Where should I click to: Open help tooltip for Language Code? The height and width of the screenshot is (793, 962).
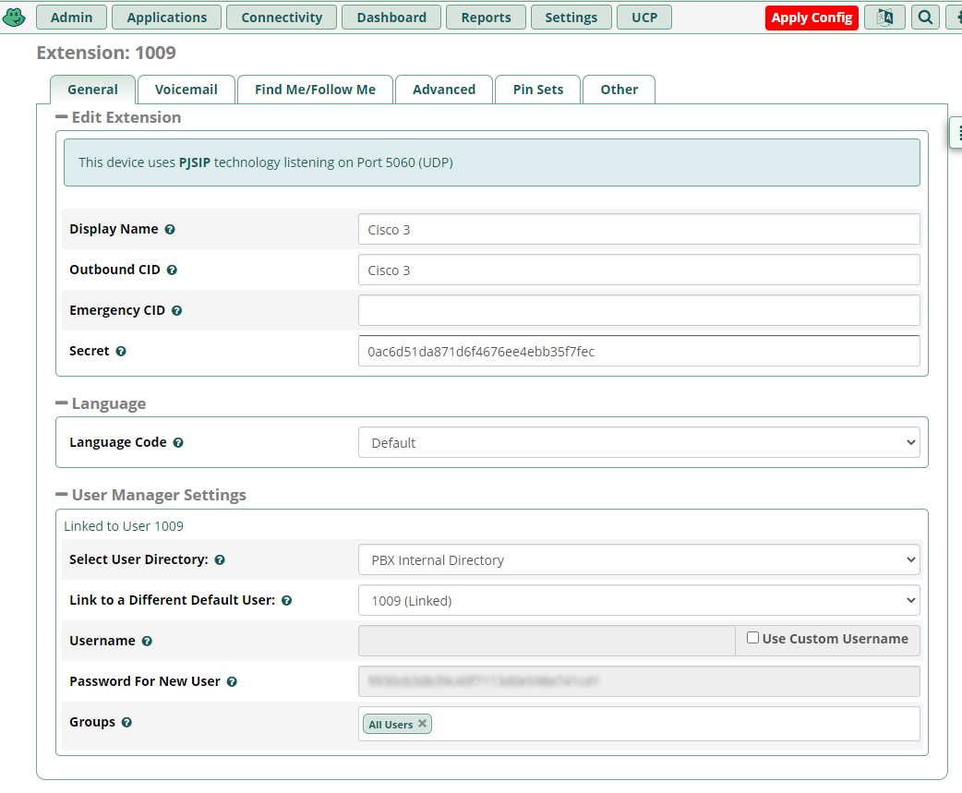point(178,443)
